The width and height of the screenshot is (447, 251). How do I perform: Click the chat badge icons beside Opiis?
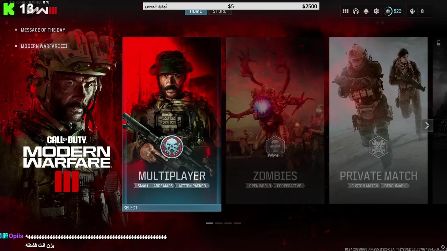tap(4, 236)
